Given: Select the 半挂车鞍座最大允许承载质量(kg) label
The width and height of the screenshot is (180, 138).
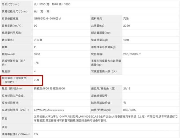Looking at the screenshot, I should (x=106, y=63).
